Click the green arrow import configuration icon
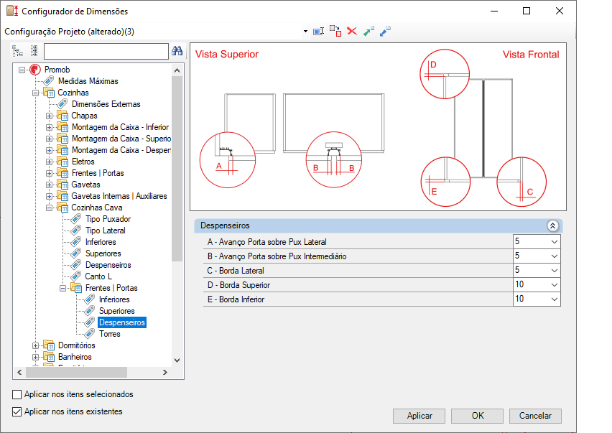 [368, 31]
